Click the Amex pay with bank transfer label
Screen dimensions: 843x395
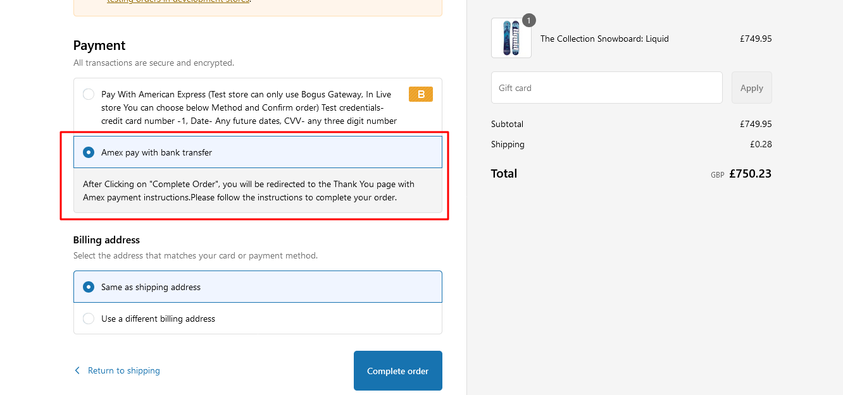(x=157, y=152)
